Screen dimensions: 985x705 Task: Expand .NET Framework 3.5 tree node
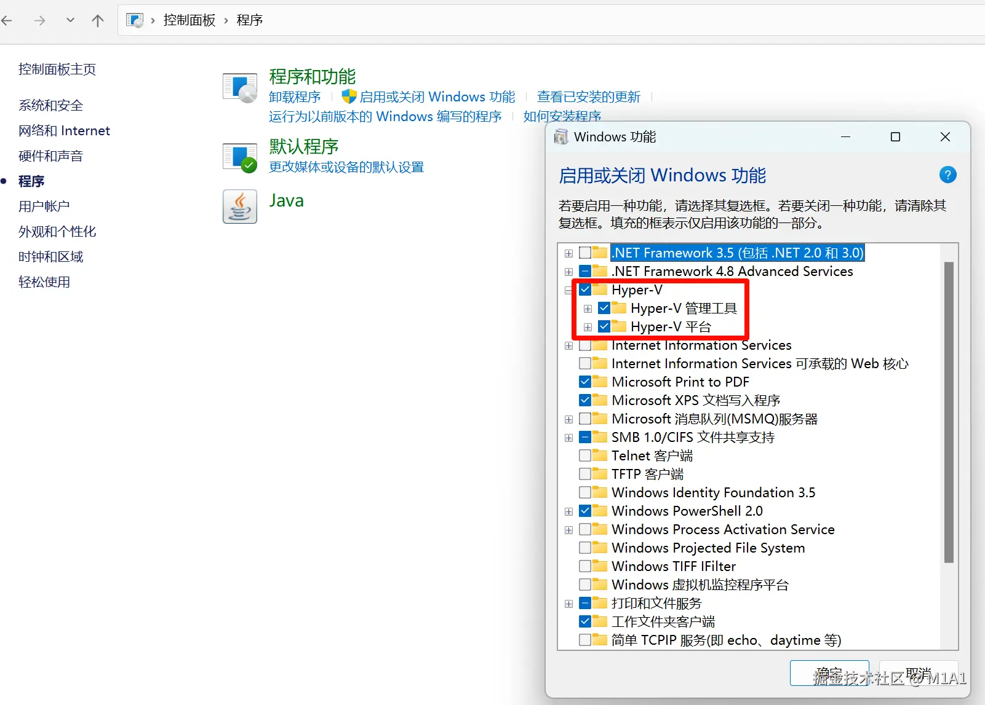568,253
